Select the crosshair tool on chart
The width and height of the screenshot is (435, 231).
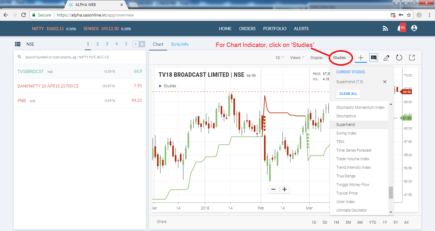tap(361, 58)
